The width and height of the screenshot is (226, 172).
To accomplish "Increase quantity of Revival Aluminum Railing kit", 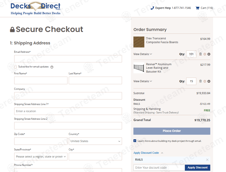I will (209, 81).
